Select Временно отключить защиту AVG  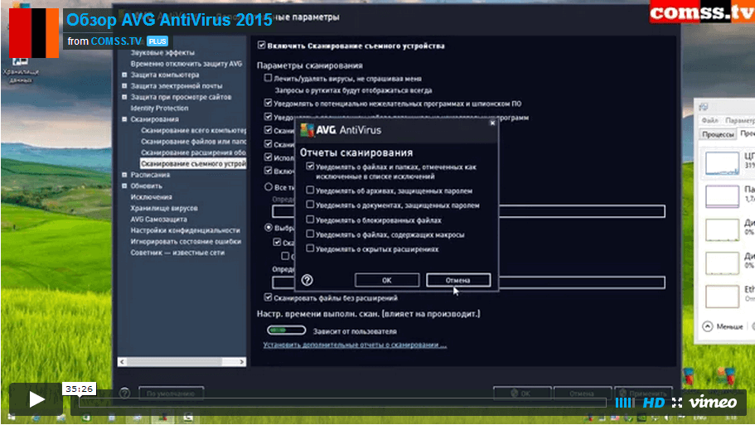click(x=186, y=64)
